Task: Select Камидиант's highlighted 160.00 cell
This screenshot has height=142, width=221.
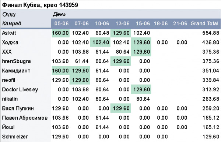Action: pos(61,71)
